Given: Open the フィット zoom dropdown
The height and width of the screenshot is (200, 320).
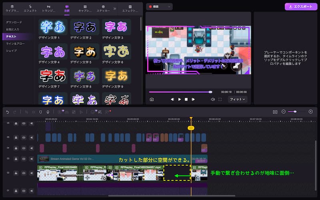Looking at the screenshot, I should click(237, 99).
